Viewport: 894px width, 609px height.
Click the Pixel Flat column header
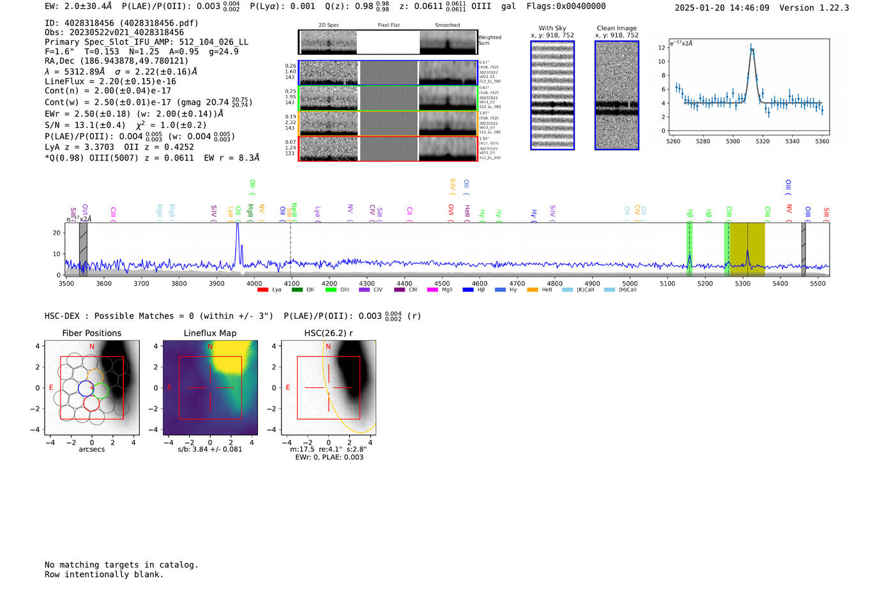tap(389, 26)
